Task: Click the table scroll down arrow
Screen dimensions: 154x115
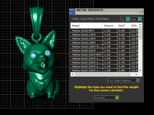Action: [x=141, y=70]
